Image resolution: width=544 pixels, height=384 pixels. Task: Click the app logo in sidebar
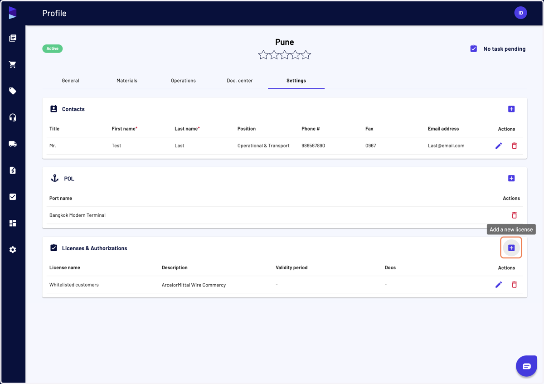pyautogui.click(x=13, y=13)
